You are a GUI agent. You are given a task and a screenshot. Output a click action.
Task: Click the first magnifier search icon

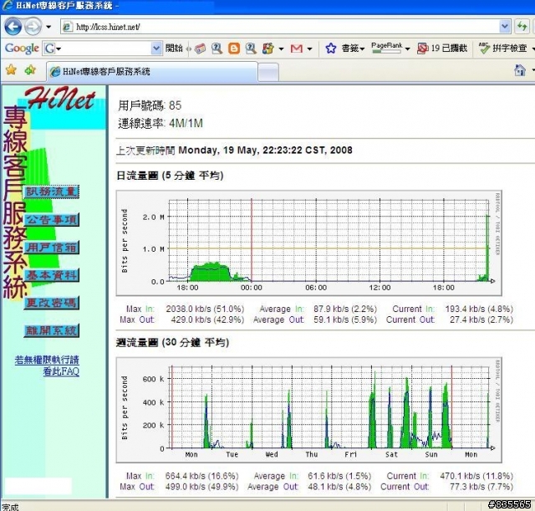point(217,49)
